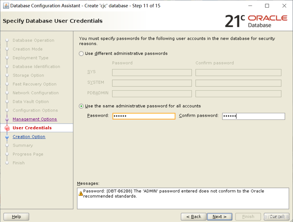293x222 pixels.
Task: Click the 'Deployment Type' step label
Action: 31,58
